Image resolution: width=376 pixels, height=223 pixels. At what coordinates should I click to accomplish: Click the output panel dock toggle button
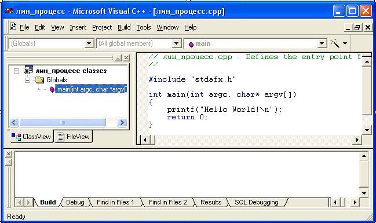pos(9,162)
